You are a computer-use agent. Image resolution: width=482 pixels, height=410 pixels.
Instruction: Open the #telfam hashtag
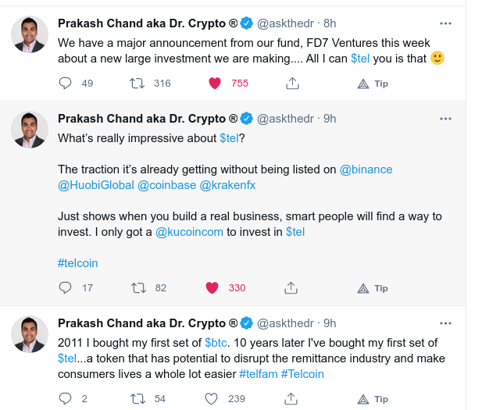259,374
